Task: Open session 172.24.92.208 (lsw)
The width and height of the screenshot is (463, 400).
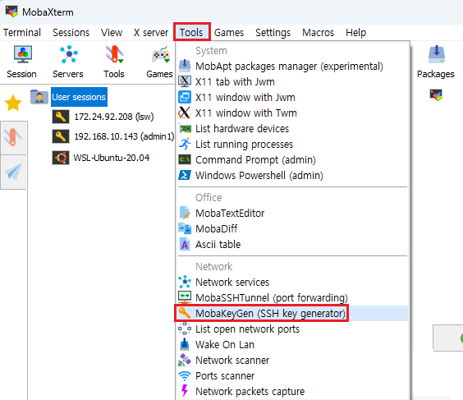Action: coord(113,117)
